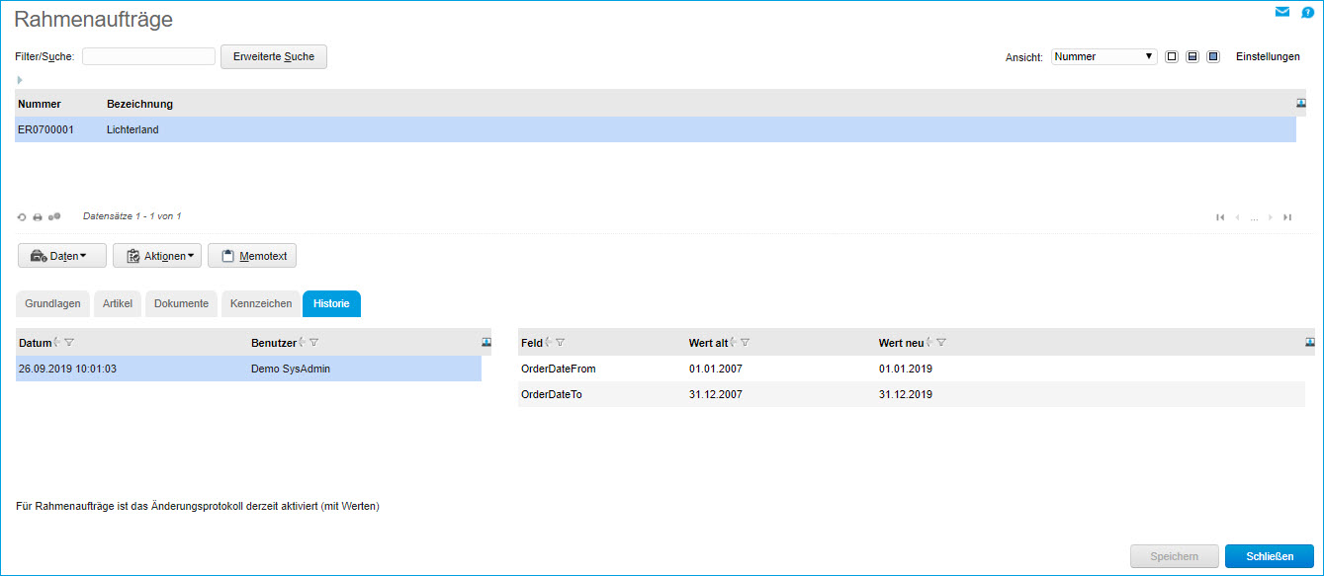Click the mail envelope icon

[x=1282, y=12]
